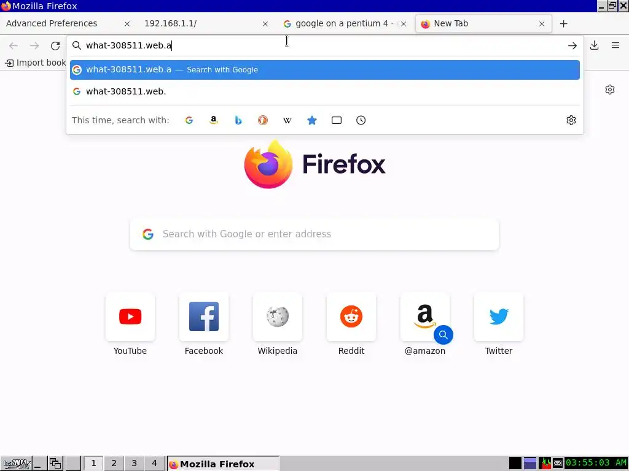
Task: Search Bookmarks with the star icon
Action: (x=311, y=120)
